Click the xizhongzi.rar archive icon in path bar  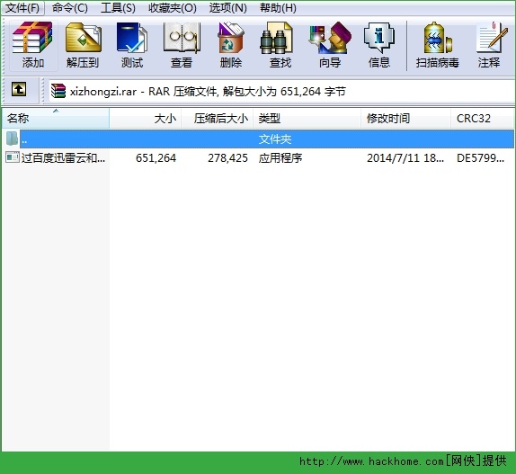(x=58, y=91)
